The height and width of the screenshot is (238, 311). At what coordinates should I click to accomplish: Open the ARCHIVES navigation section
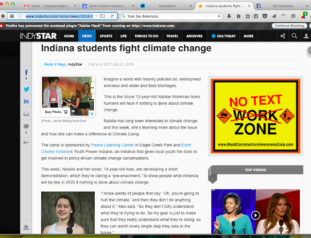click(194, 36)
